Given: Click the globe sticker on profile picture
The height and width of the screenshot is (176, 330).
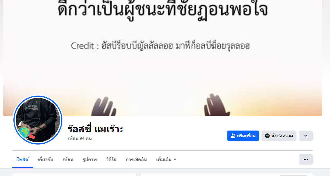Looking at the screenshot, I should tap(24, 132).
